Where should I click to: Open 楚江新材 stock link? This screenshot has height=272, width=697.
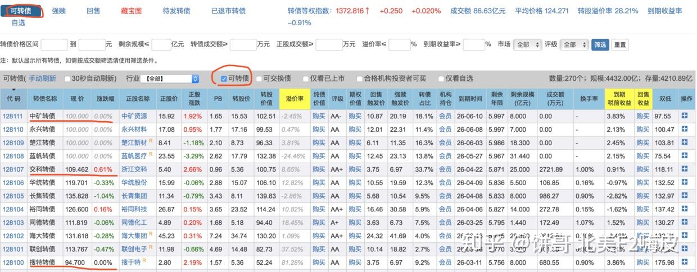(x=134, y=142)
